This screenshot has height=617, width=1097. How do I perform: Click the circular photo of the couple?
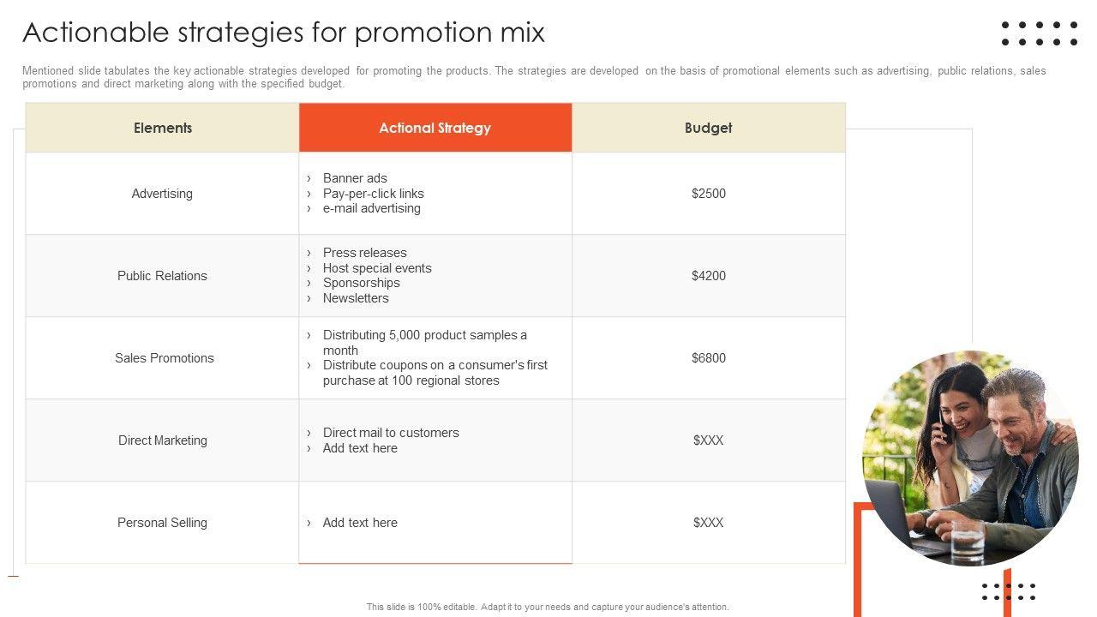(970, 458)
